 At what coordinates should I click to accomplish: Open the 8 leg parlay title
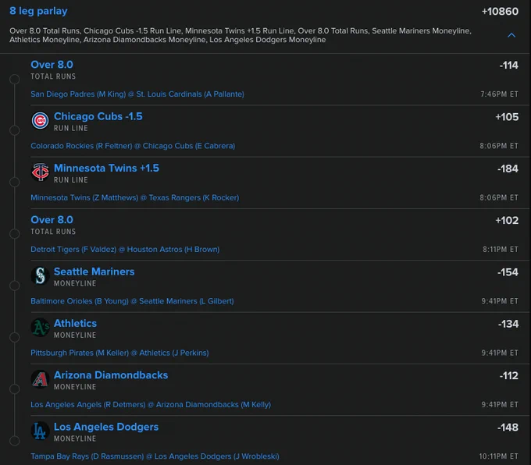coord(38,11)
